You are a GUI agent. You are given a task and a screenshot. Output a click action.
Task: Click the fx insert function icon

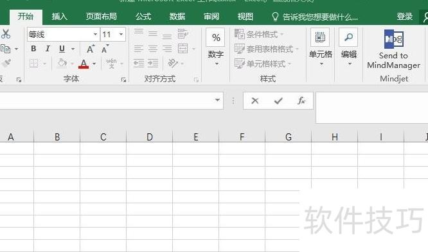[x=301, y=101]
